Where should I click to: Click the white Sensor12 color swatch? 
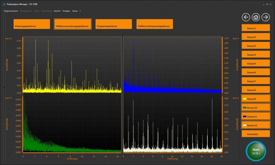[x=244, y=126]
